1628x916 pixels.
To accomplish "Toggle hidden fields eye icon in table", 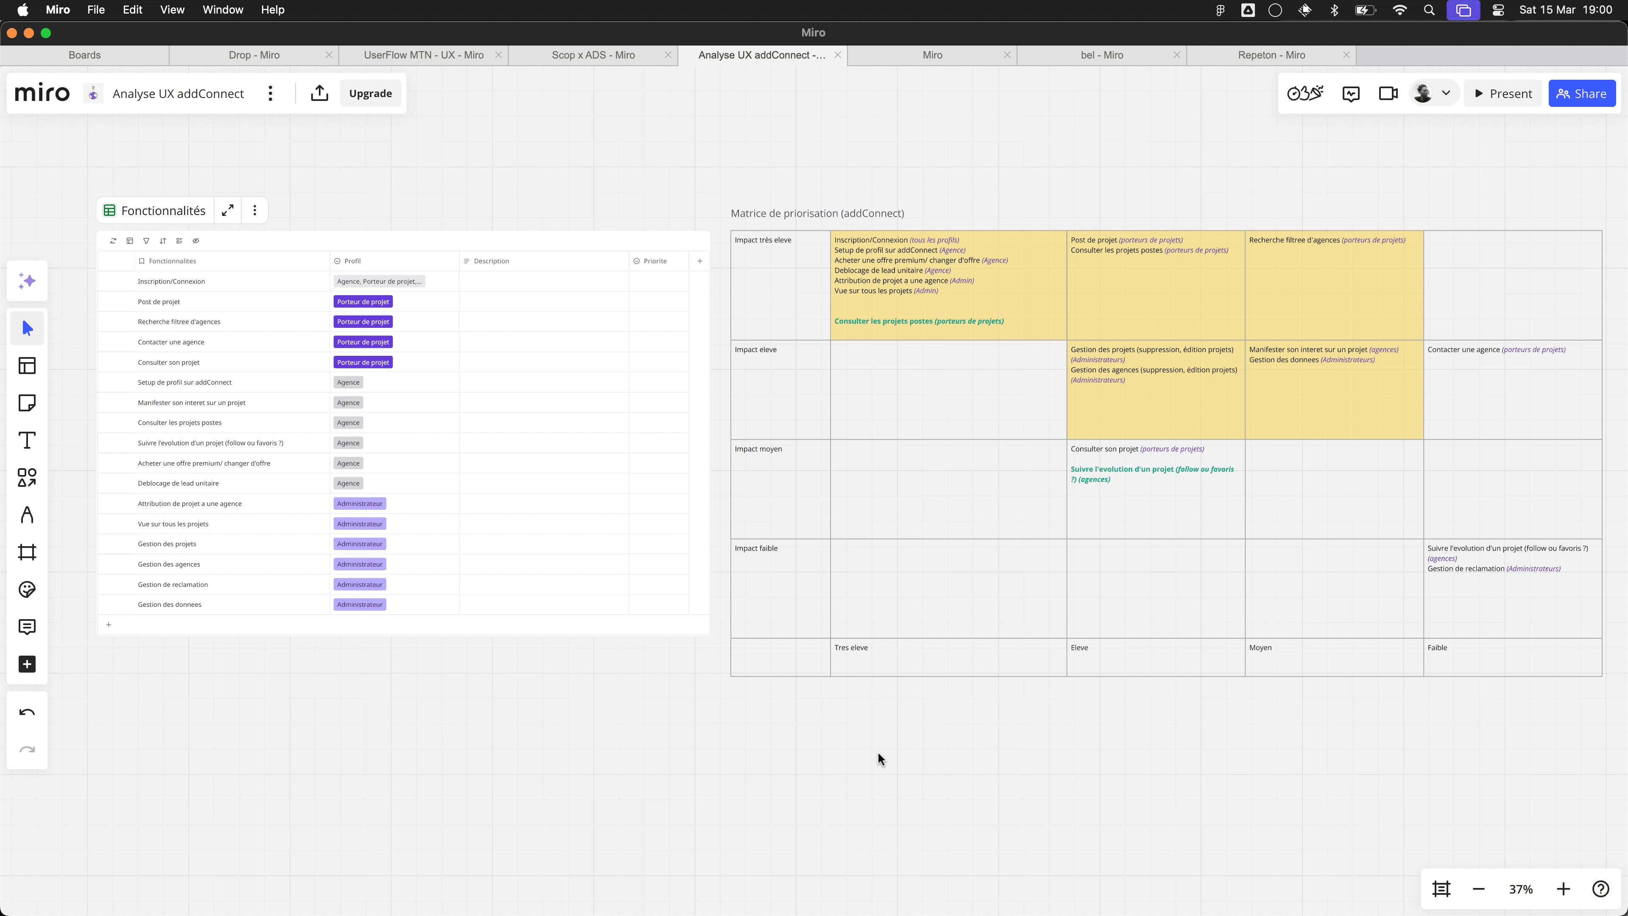I will tap(196, 241).
